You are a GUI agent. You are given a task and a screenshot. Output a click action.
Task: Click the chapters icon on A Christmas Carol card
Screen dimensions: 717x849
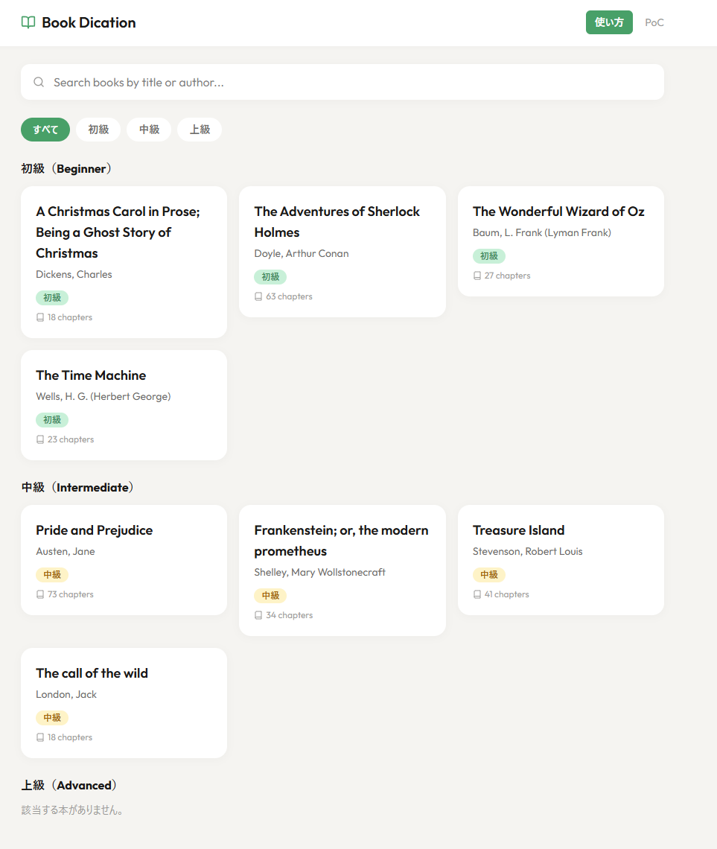coord(40,317)
